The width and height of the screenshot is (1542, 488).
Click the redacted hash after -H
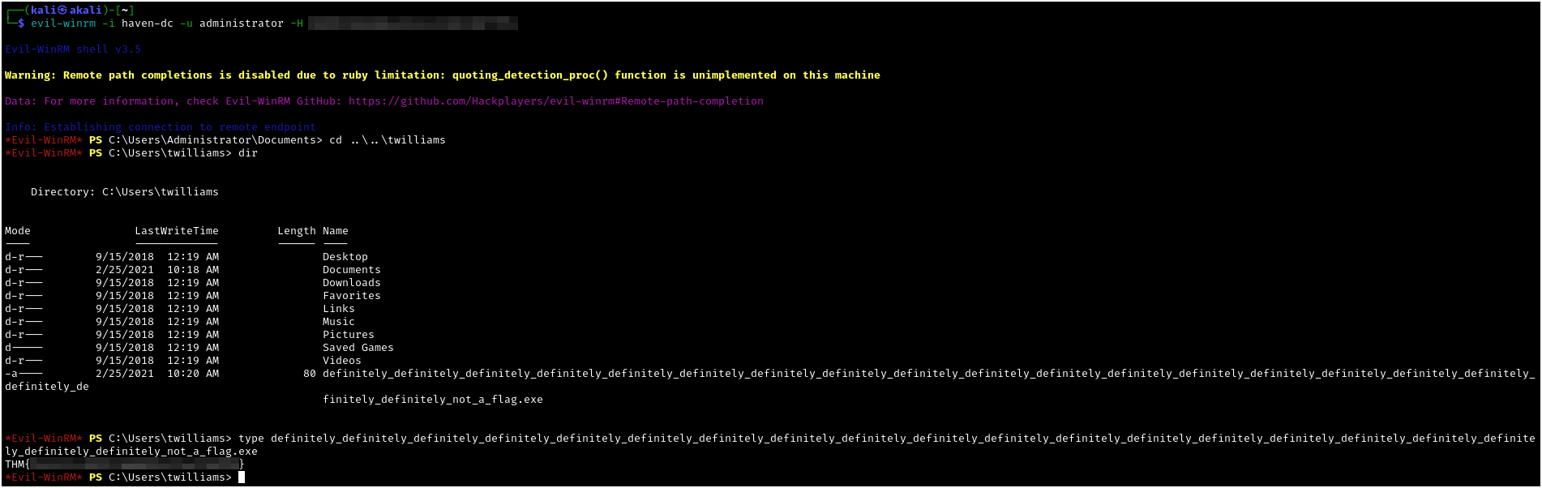coord(413,24)
